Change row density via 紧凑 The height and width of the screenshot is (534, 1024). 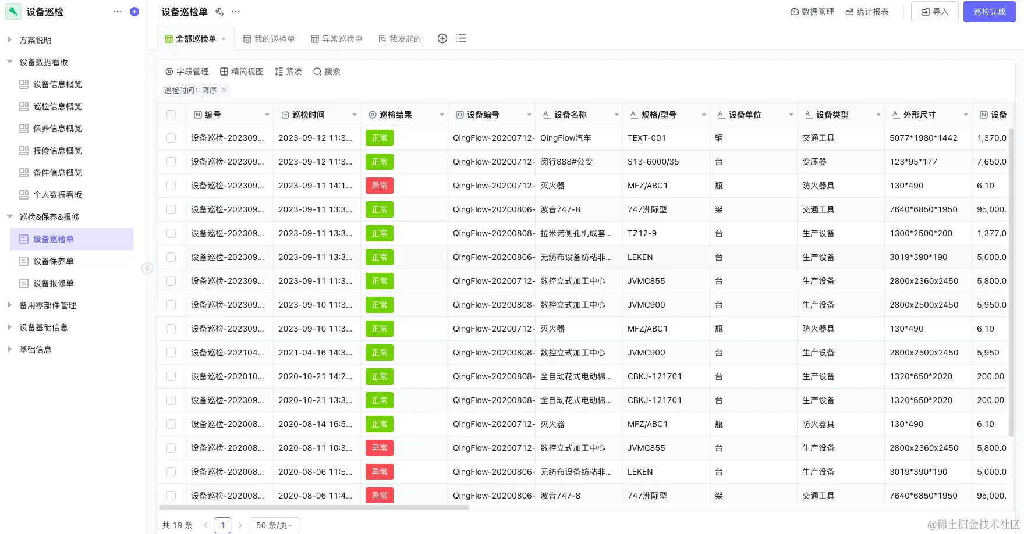pyautogui.click(x=288, y=72)
